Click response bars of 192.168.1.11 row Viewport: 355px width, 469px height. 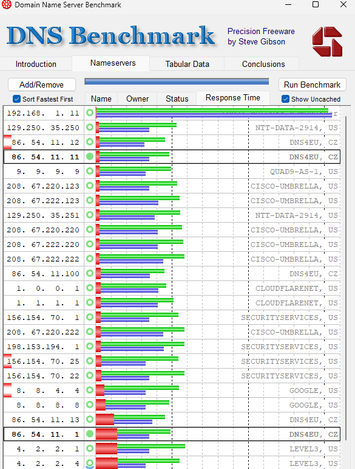214,113
